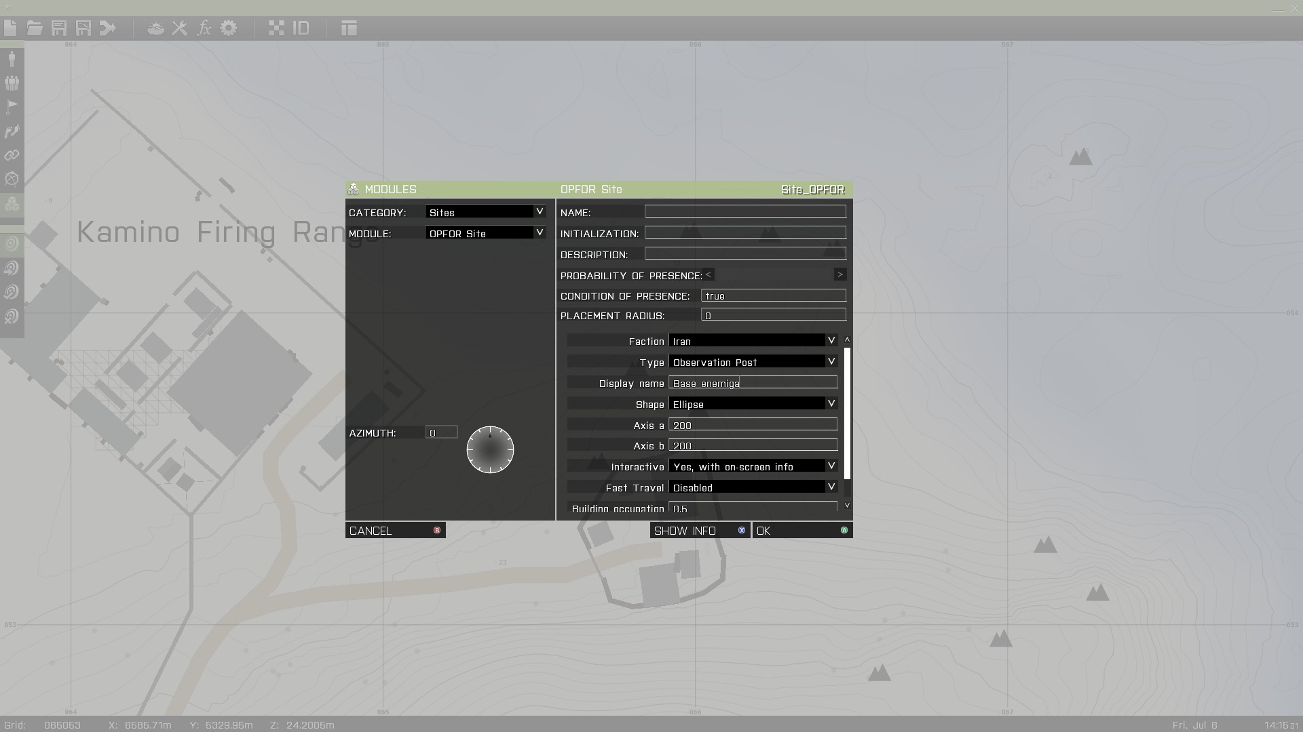
Task: Click the CANCEL button
Action: pos(396,530)
